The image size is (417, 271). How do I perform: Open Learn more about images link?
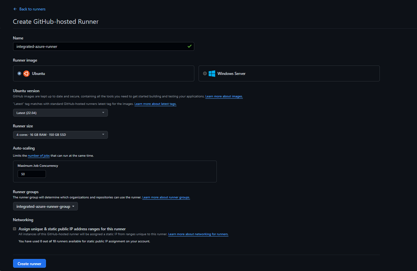click(x=224, y=96)
